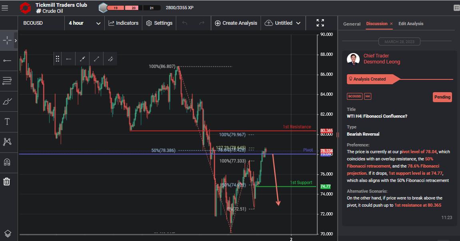The image size is (460, 241).
Task: Click the 100%(86.807) Fibonacci label
Action: tap(162, 67)
